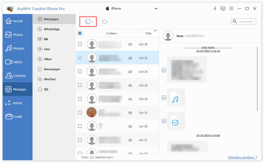This screenshot has height=163, width=264.
Task: Select WeChat message category
Action: (54, 79)
